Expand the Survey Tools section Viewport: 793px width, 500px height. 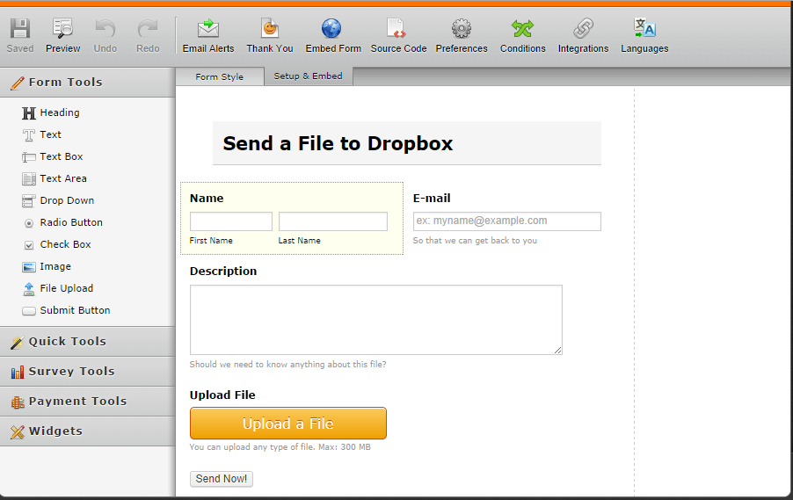pyautogui.click(x=71, y=372)
